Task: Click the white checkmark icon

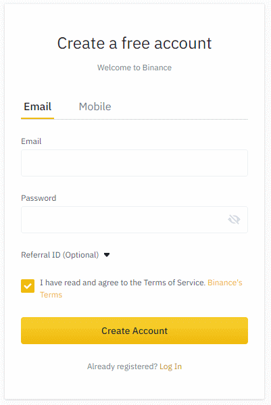Action: (28, 286)
